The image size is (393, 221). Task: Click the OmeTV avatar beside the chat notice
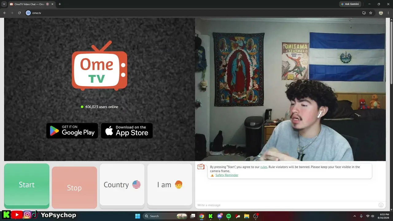(201, 167)
